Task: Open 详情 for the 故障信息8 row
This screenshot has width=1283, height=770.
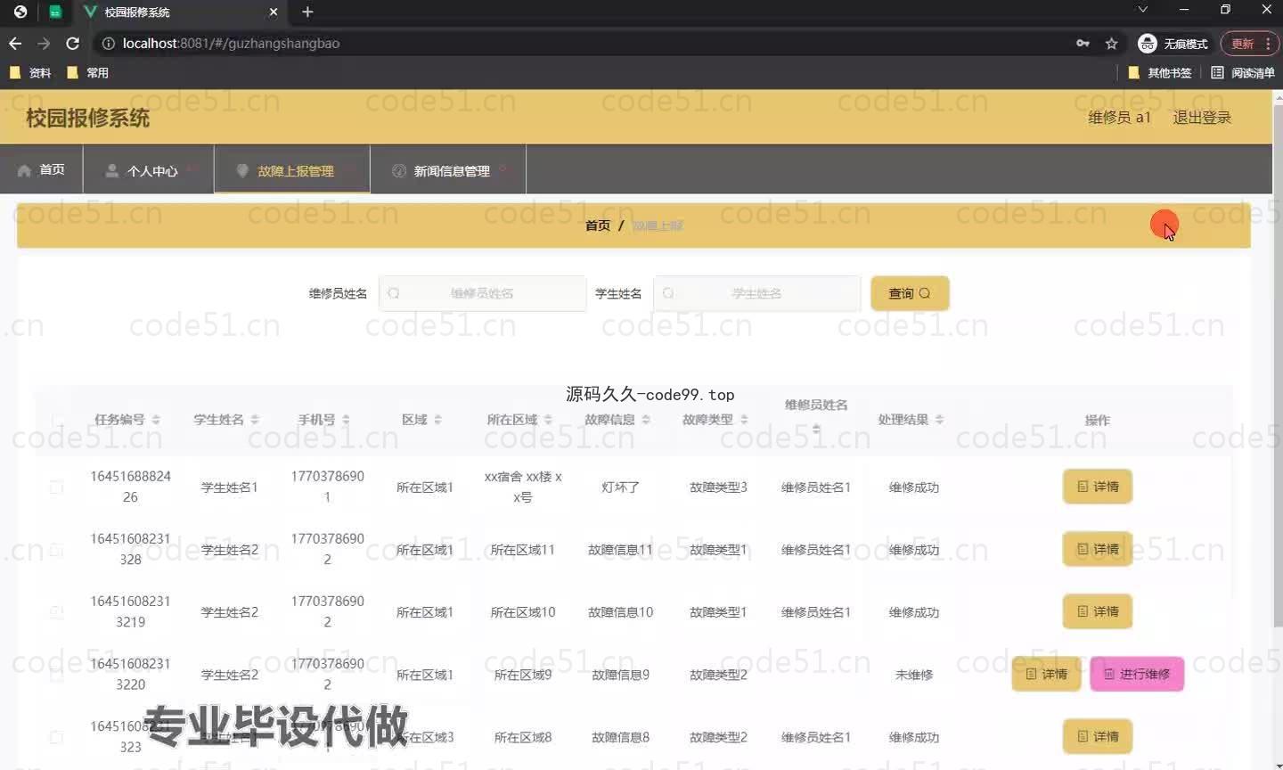Action: point(1098,736)
